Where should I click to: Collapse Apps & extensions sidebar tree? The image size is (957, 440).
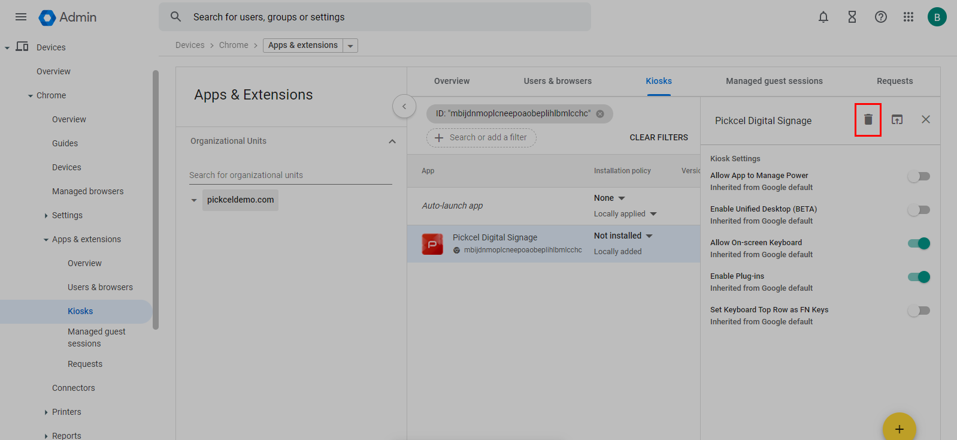pyautogui.click(x=46, y=240)
